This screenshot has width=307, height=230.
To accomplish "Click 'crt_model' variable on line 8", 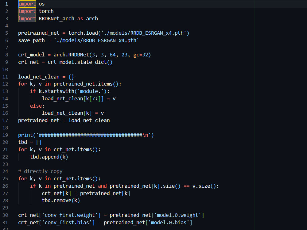I will click(x=31, y=55).
